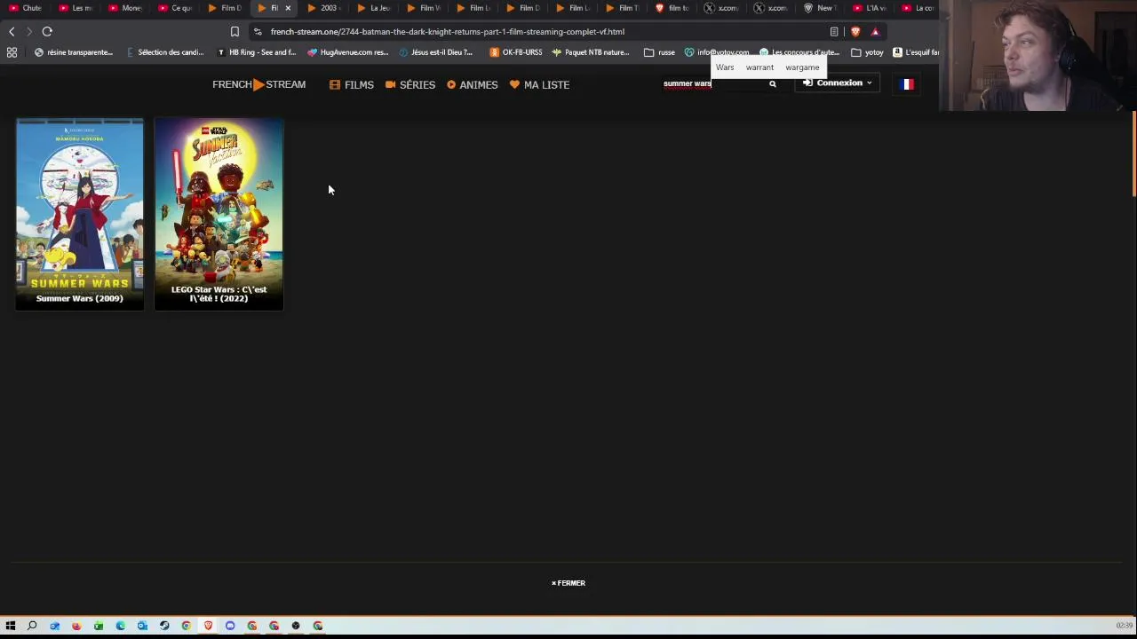Click the browser forward arrow
The width and height of the screenshot is (1137, 639).
coord(29,32)
